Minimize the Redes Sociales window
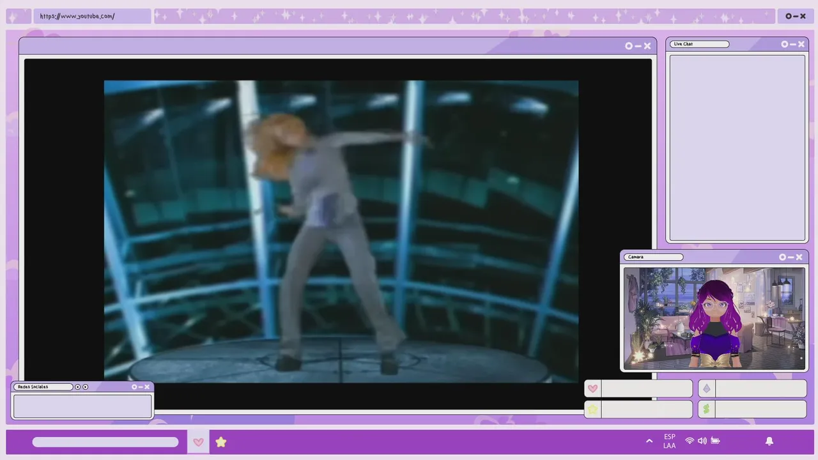The height and width of the screenshot is (460, 818). click(141, 387)
